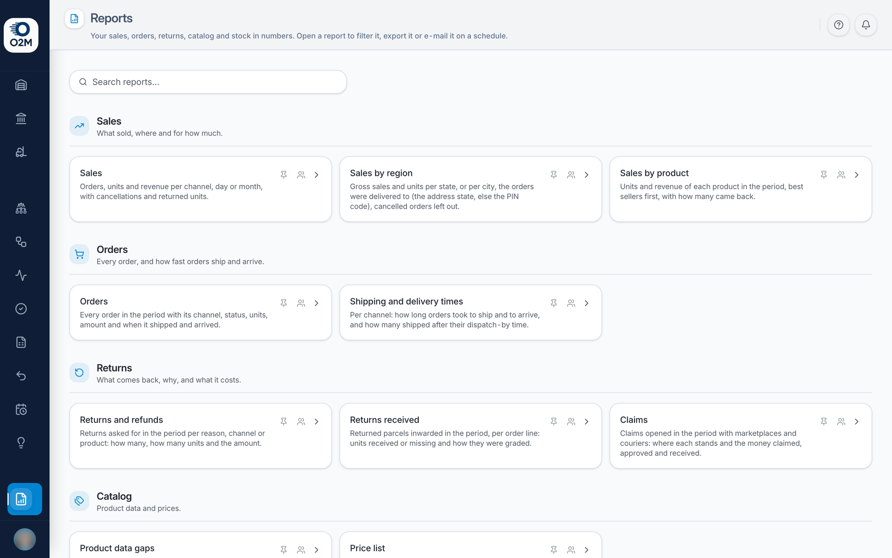Open the org hierarchy icon in sidebar
This screenshot has width=892, height=558.
(x=21, y=208)
